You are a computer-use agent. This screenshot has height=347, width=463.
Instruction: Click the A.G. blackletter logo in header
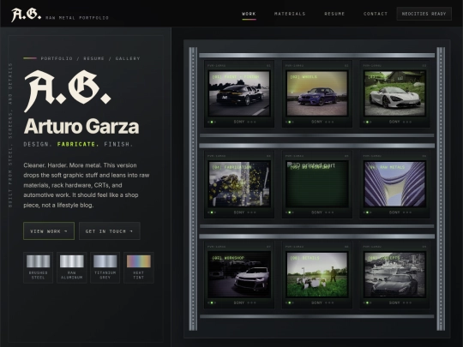coord(26,15)
